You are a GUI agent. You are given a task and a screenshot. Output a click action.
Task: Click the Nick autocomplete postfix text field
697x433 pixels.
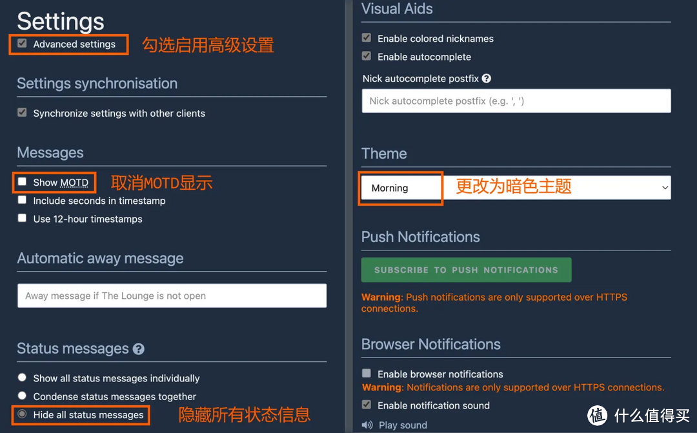pos(516,101)
